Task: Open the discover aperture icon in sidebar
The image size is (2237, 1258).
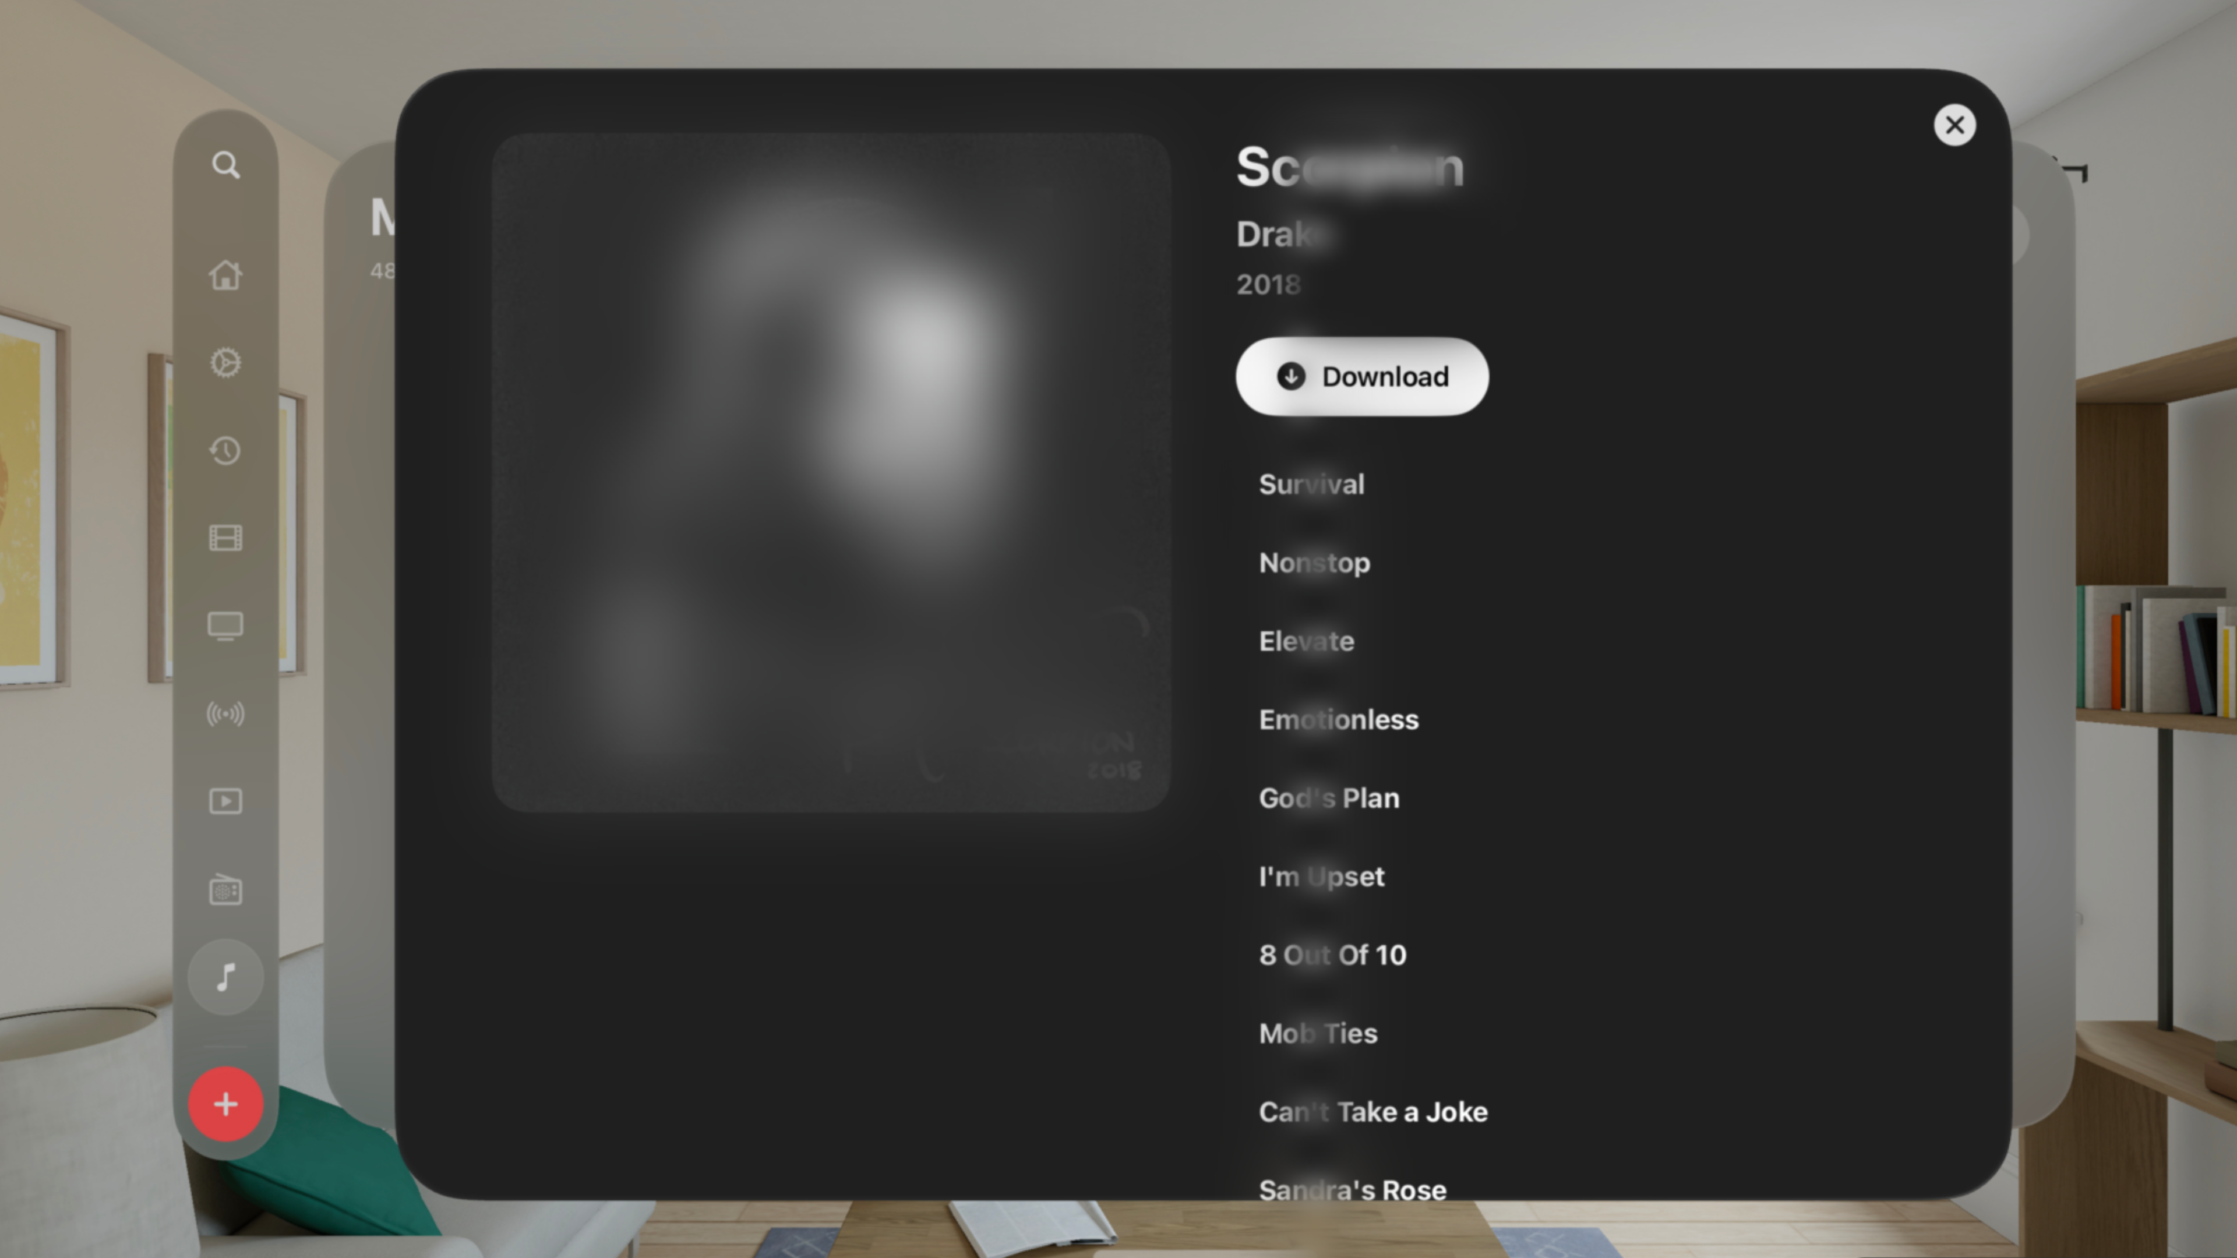Action: pyautogui.click(x=226, y=363)
